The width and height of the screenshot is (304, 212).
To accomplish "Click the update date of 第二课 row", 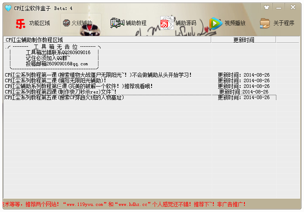I will click(x=244, y=80).
